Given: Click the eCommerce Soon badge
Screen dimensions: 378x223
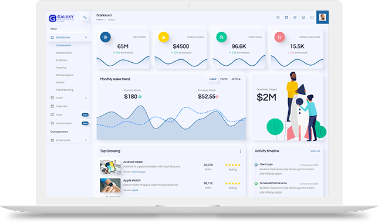Looking at the screenshot, I should coord(85,123).
